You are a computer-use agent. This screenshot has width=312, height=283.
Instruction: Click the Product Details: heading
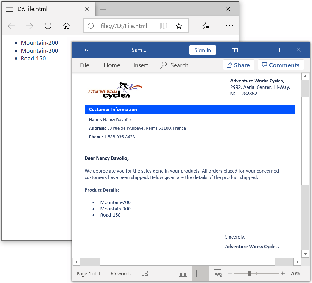[x=102, y=190]
